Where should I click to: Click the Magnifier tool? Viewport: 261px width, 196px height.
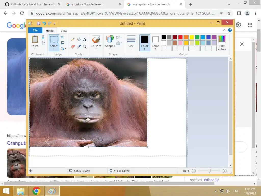pyautogui.click(x=85, y=47)
